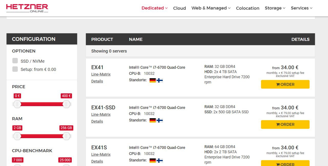Click Finnish flag in EX41 row

coord(160,80)
